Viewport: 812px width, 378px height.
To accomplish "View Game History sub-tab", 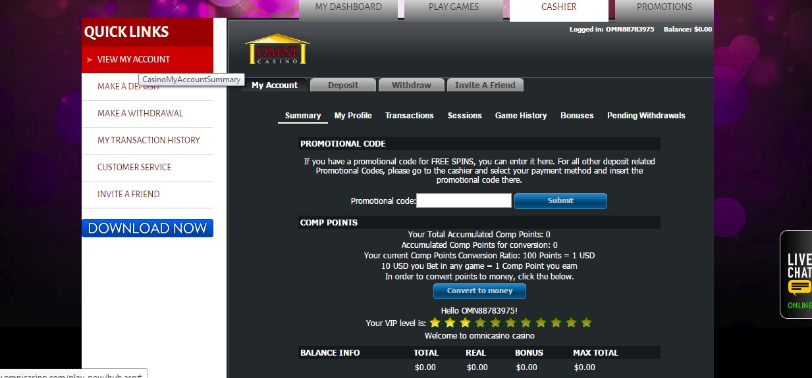I will (x=521, y=116).
